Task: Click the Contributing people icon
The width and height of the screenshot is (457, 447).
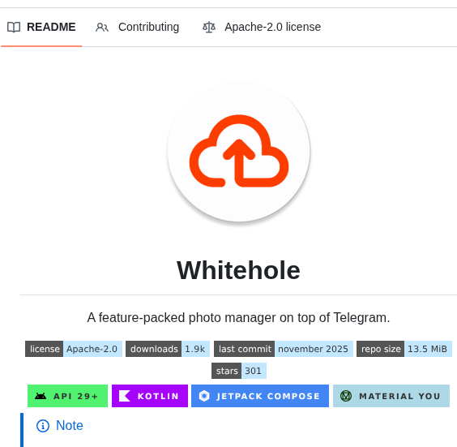Action: point(102,28)
